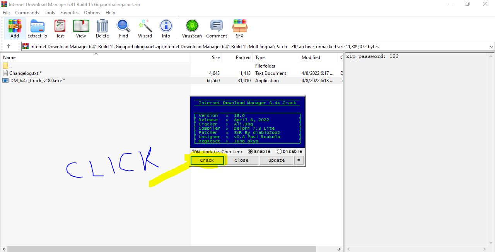Open the crack dialog hamburger menu
Screen dimensions: 495x252
[x=299, y=160]
